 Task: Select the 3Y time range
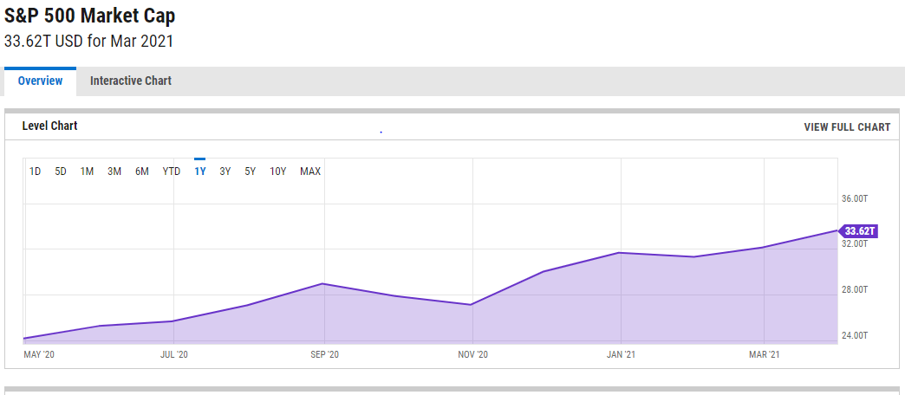click(x=225, y=172)
